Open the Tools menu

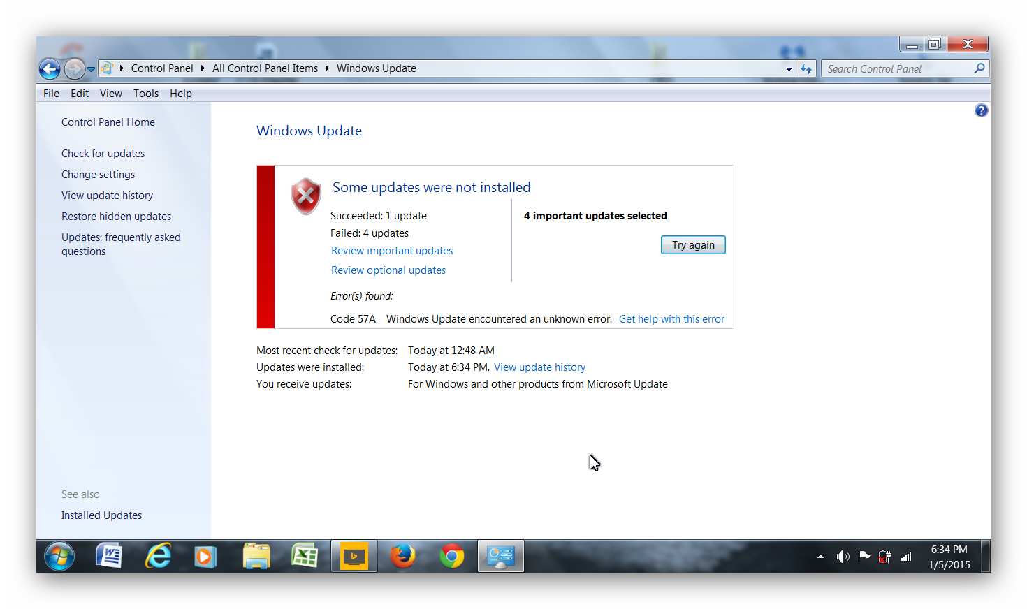146,94
